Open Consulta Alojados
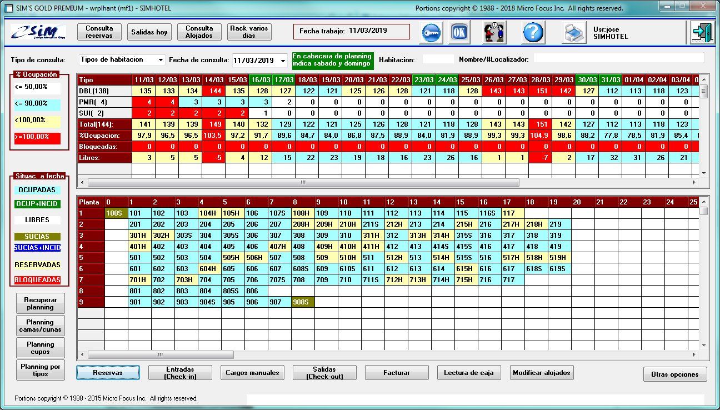 (x=199, y=32)
